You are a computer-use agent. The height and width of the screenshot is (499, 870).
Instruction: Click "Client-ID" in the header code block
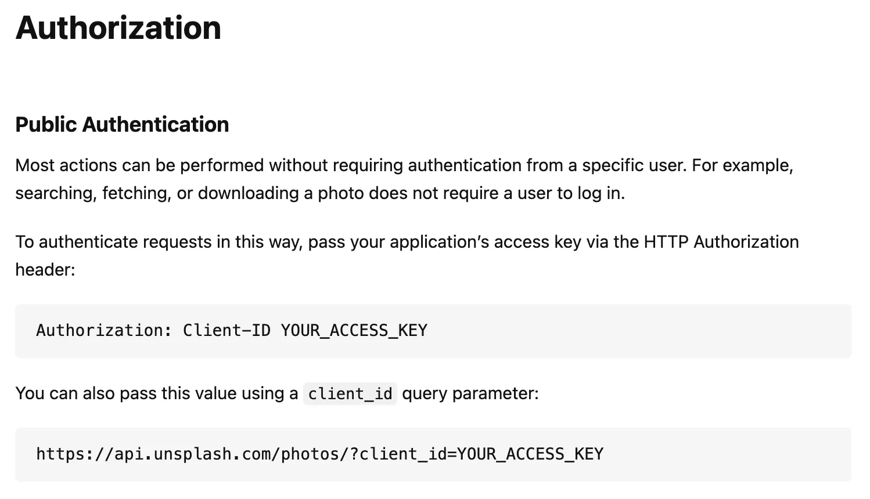(227, 331)
